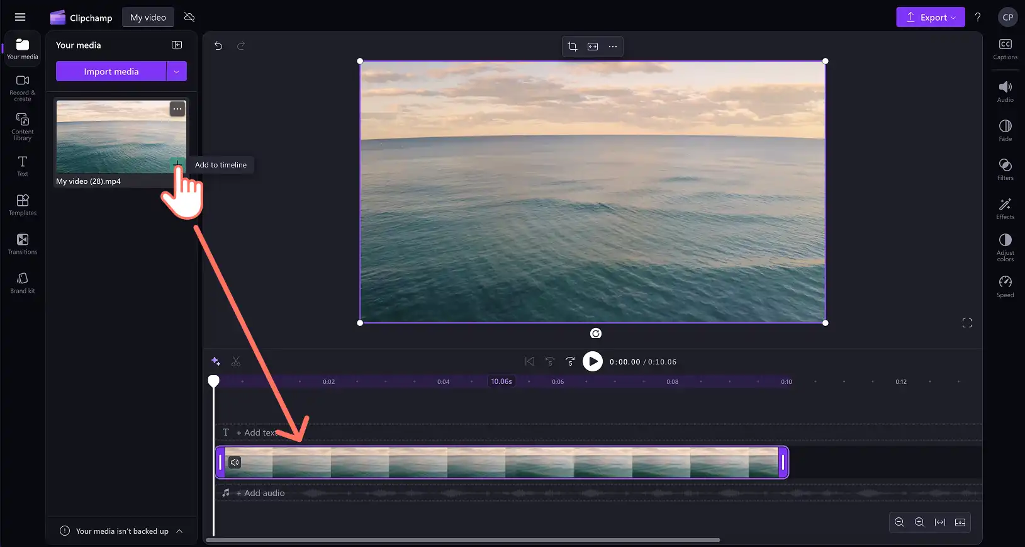Viewport: 1025px width, 547px height.
Task: Expand the Import media dropdown arrow
Action: 177,71
